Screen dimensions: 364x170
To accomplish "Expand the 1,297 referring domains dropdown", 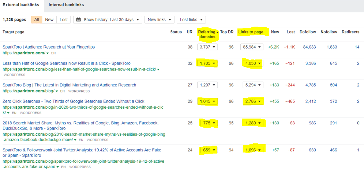I will [x=207, y=85].
